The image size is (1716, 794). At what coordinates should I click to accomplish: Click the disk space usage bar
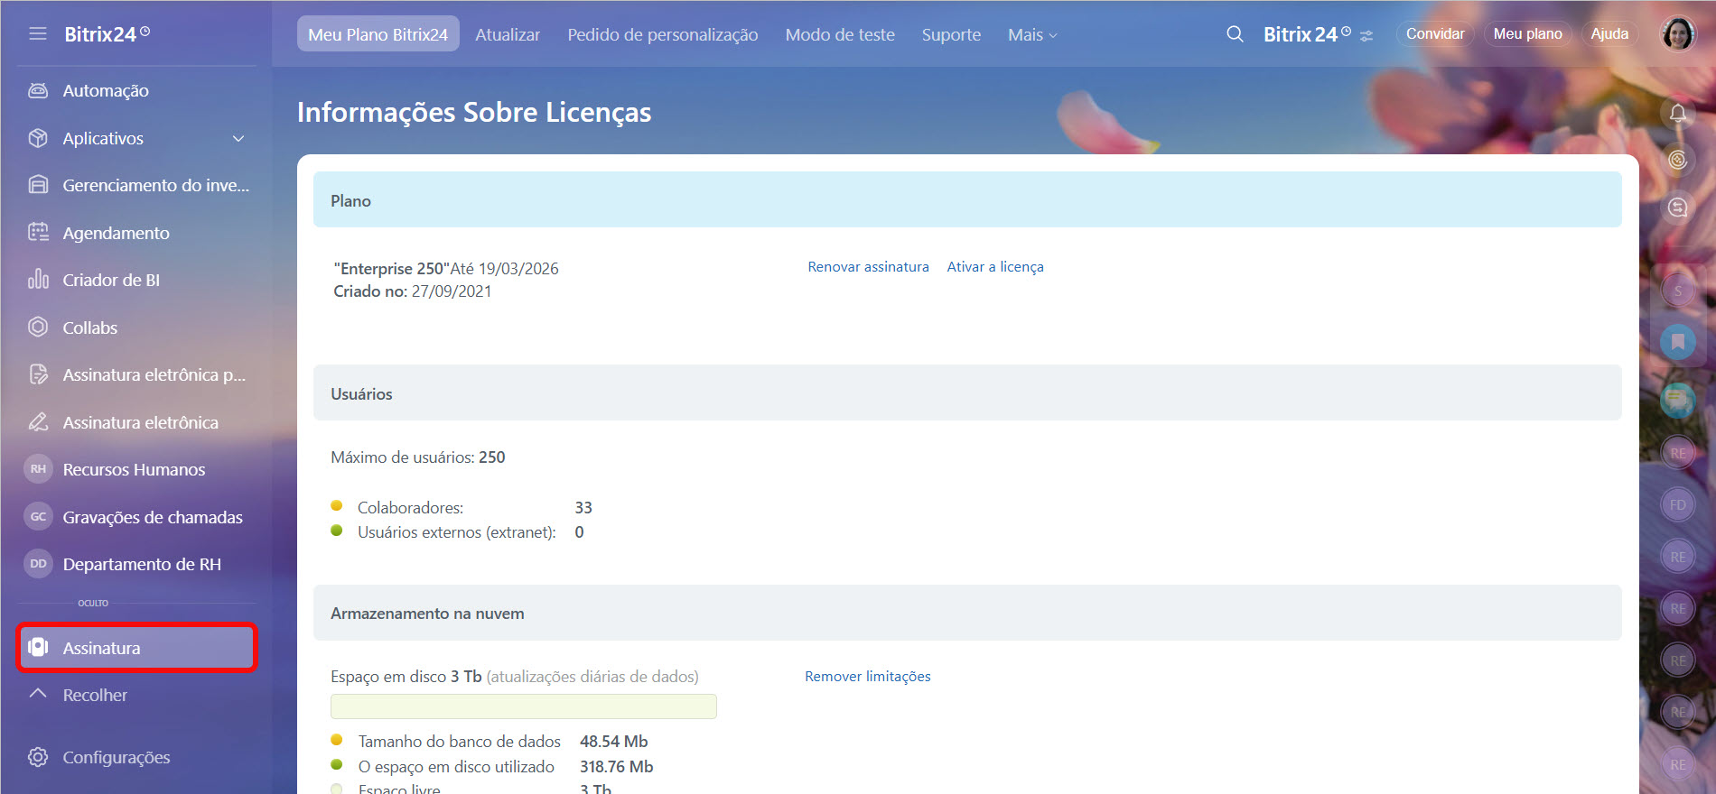[x=524, y=706]
